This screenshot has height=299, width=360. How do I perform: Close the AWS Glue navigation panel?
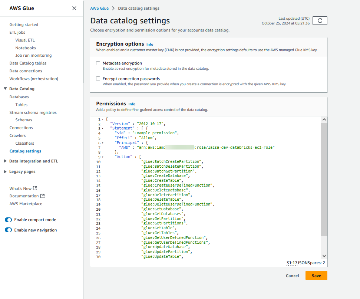[74, 8]
